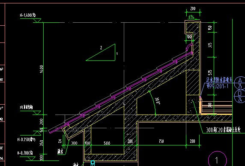Select the H+1.400 elevation marker triangle
The width and height of the screenshot is (245, 166).
(x=37, y=21)
